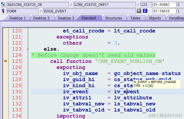Select the Standard tab
Viewport: 184px width, 119px height.
coord(89,18)
